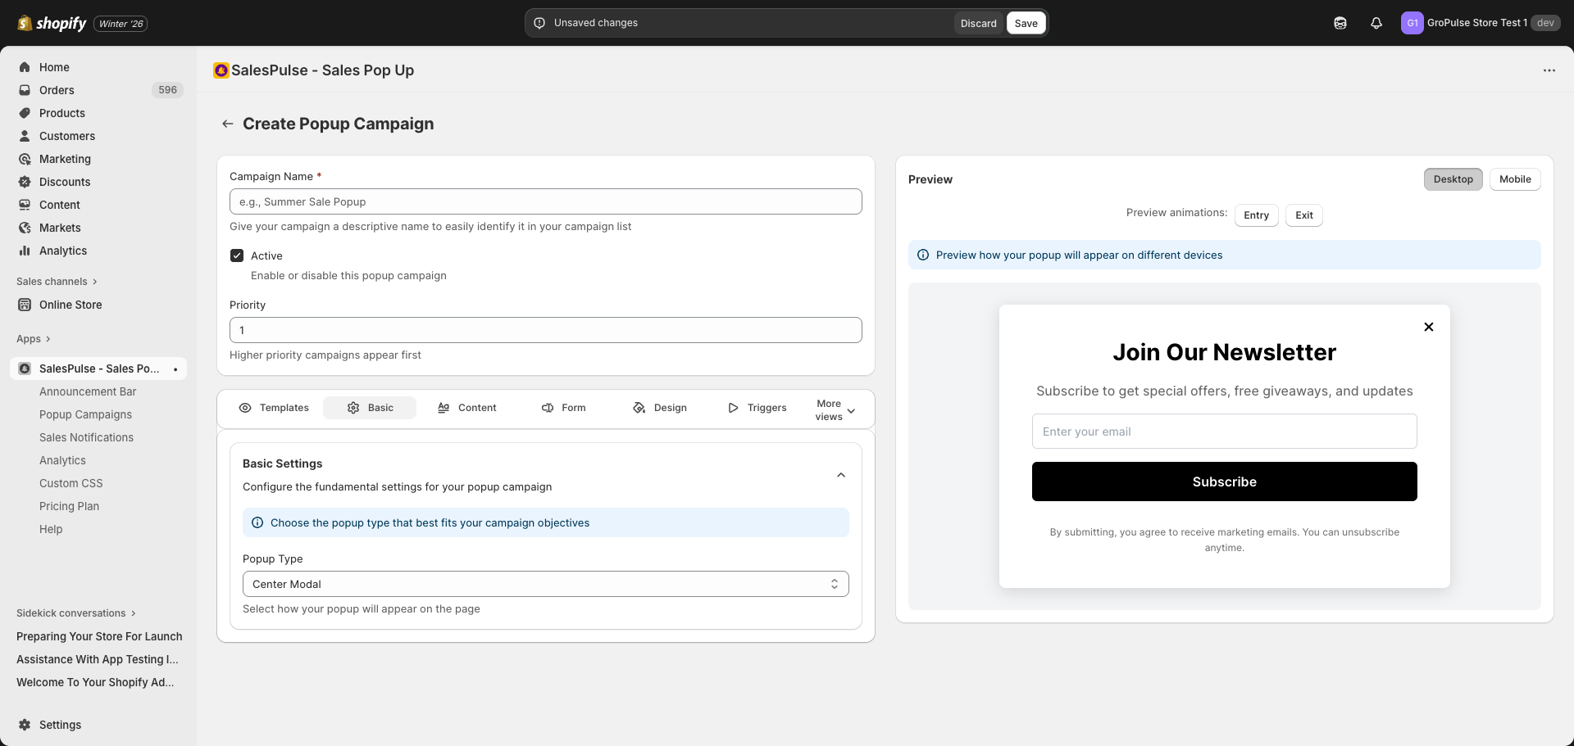The width and height of the screenshot is (1574, 746).
Task: Open the Popup Type dropdown
Action: click(545, 584)
